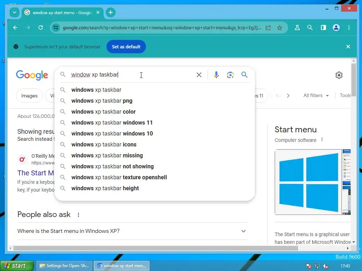The image size is (362, 271).
Task: Open 'The Start M...' result link
Action: click(36, 173)
